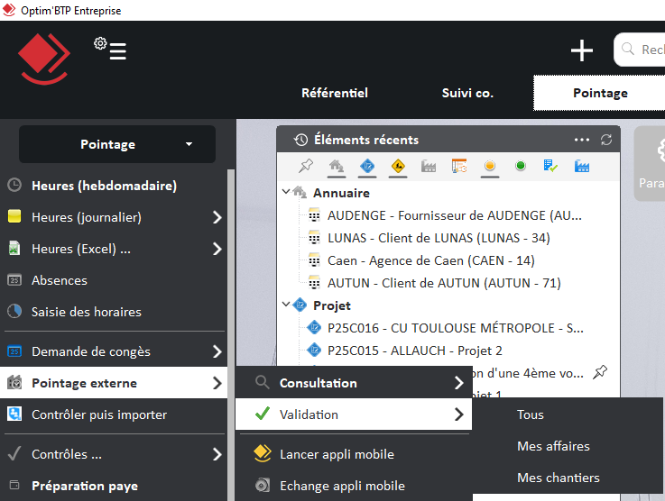Click the pin icon beside 4ème vo... row
Image resolution: width=665 pixels, height=501 pixels.
click(x=600, y=372)
